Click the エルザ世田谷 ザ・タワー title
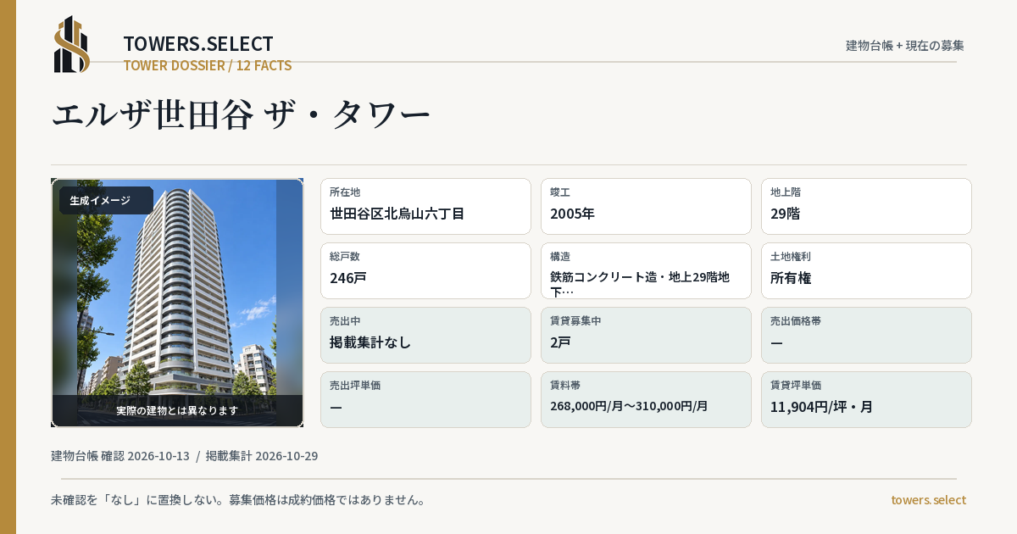The height and width of the screenshot is (534, 1017). click(x=242, y=115)
